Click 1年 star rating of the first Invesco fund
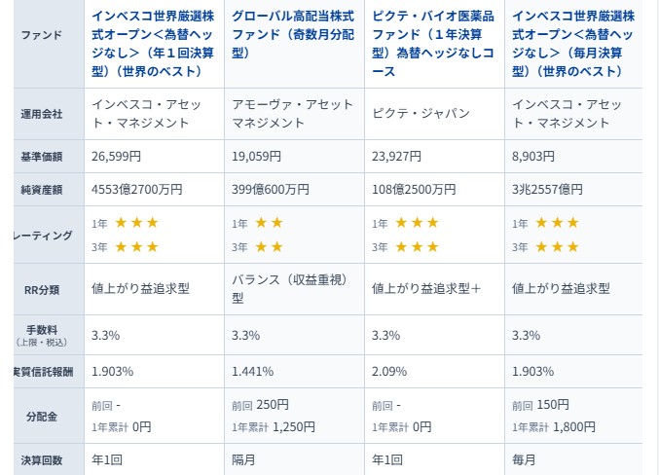Image resolution: width=659 pixels, height=475 pixels. click(x=136, y=223)
